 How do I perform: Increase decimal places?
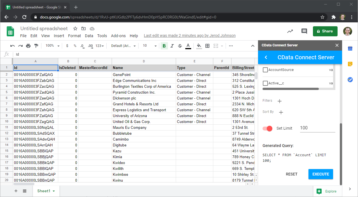click(90, 46)
